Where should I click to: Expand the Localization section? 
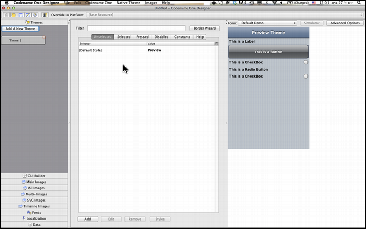pyautogui.click(x=34, y=218)
